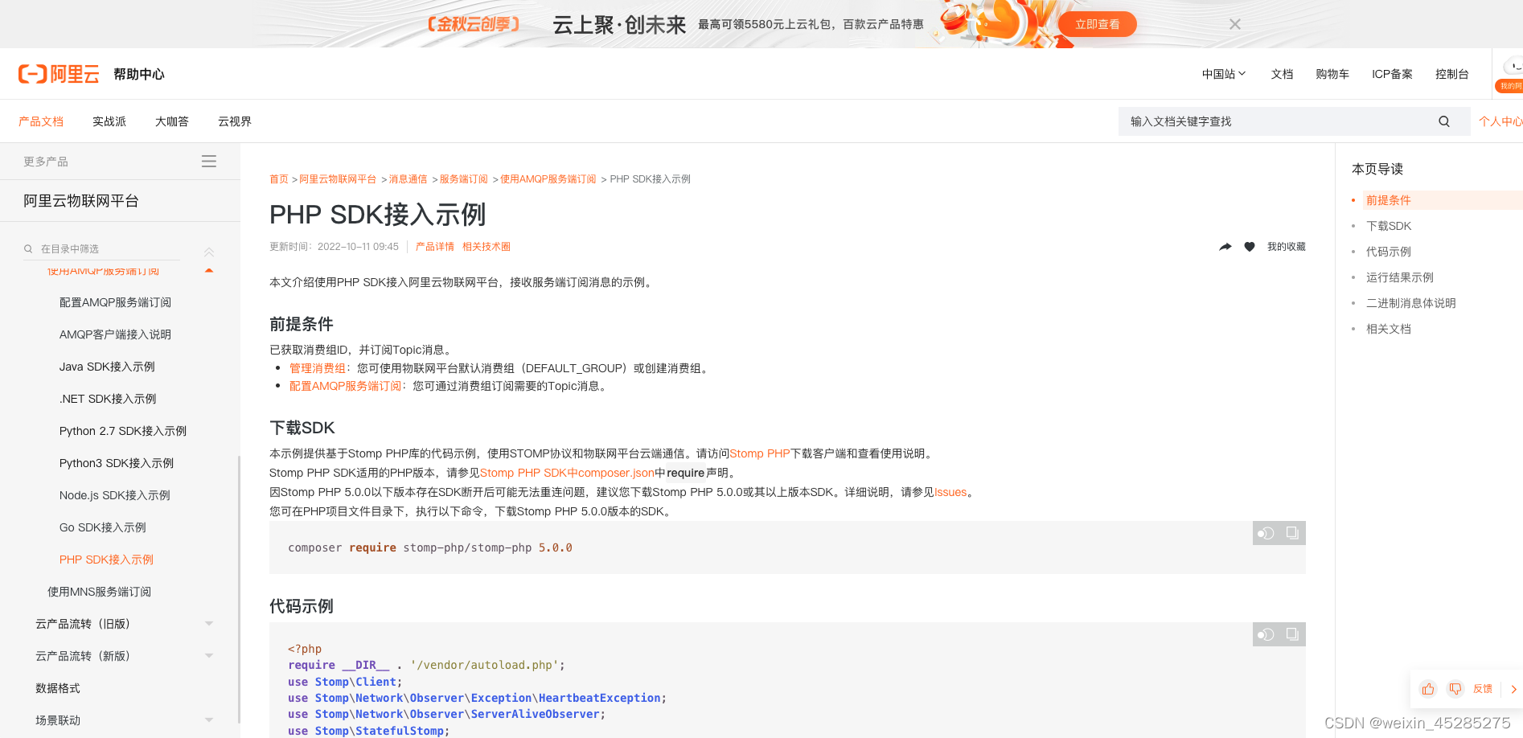
Task: Copy the composer command code block
Action: [1292, 533]
